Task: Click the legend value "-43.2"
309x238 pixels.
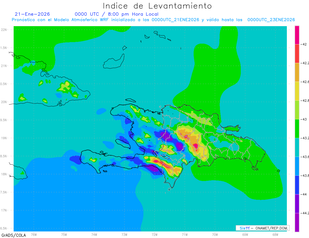Action: click(305, 138)
